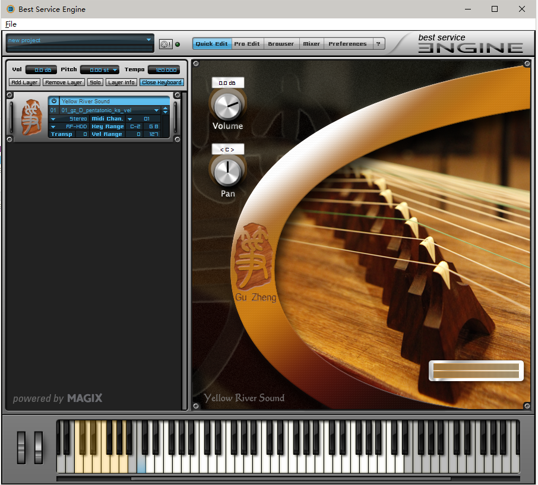Click the modulation wheel

(39, 447)
